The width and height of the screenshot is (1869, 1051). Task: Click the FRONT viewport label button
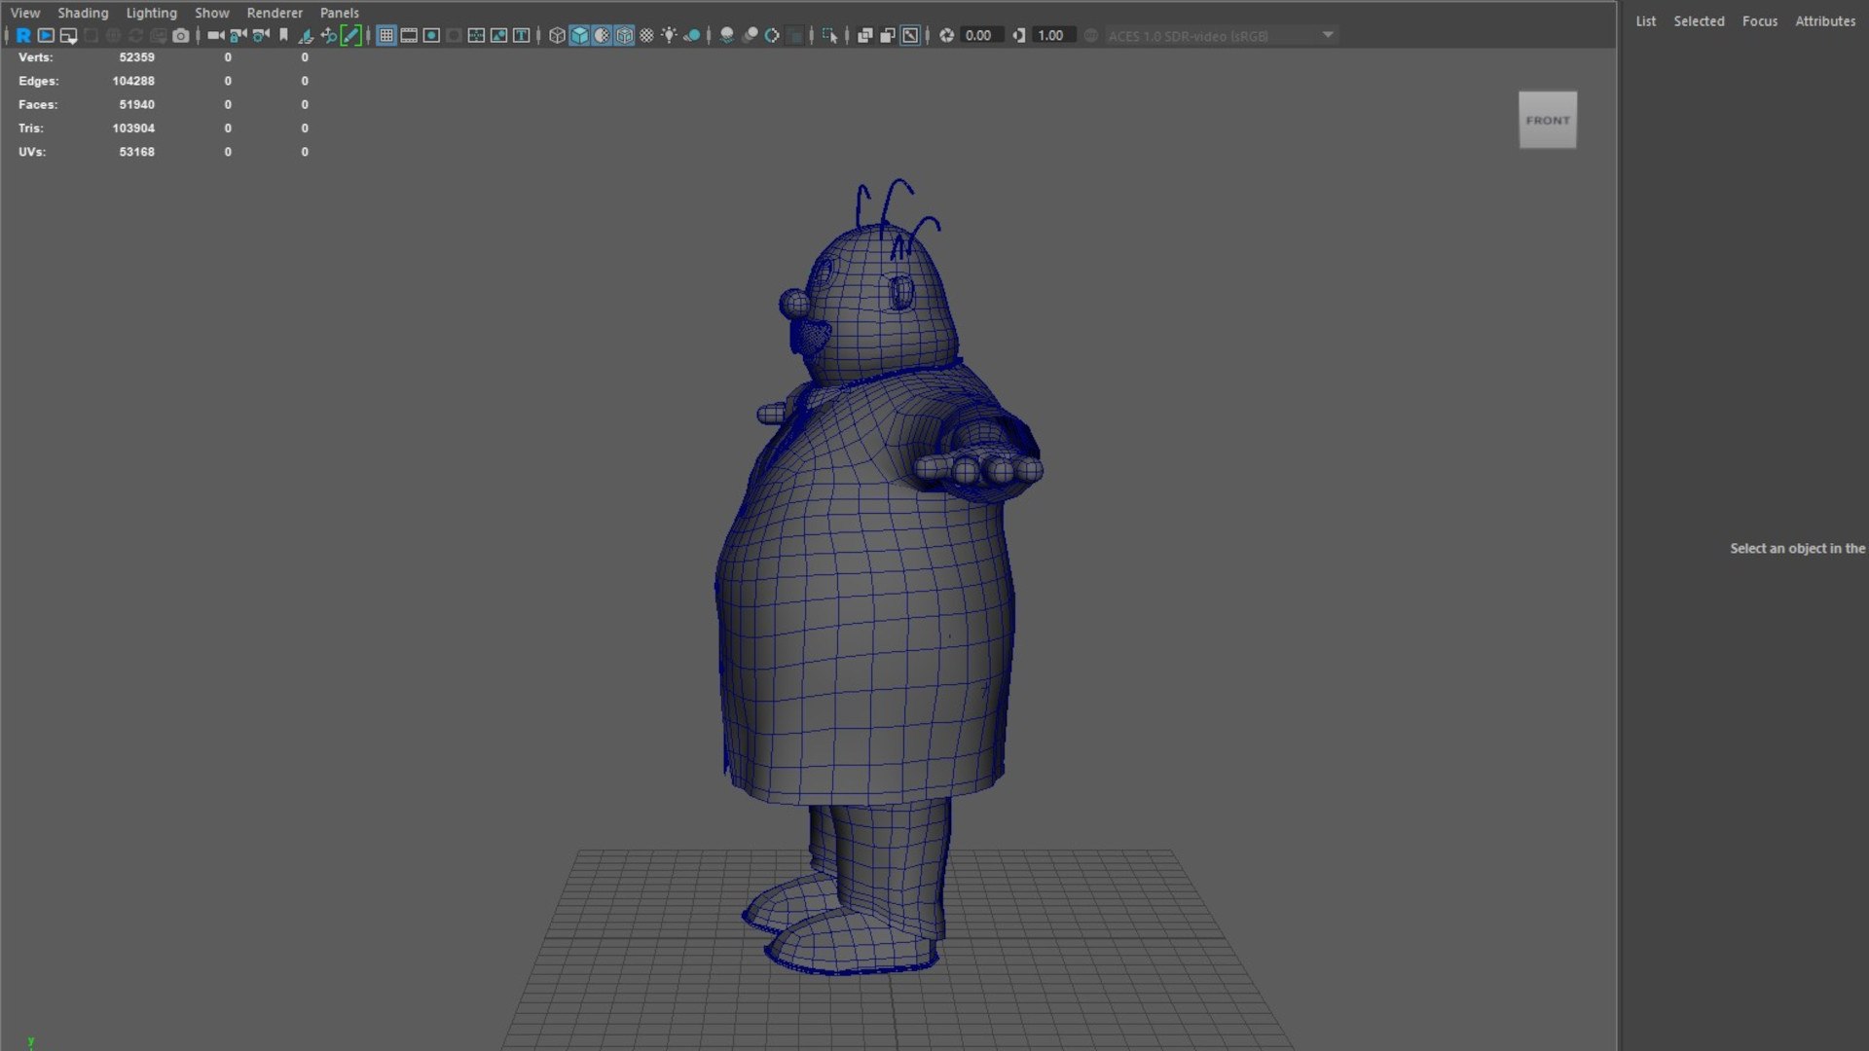tap(1548, 120)
